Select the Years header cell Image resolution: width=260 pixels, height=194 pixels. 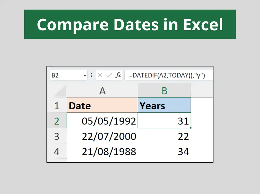tap(164, 106)
